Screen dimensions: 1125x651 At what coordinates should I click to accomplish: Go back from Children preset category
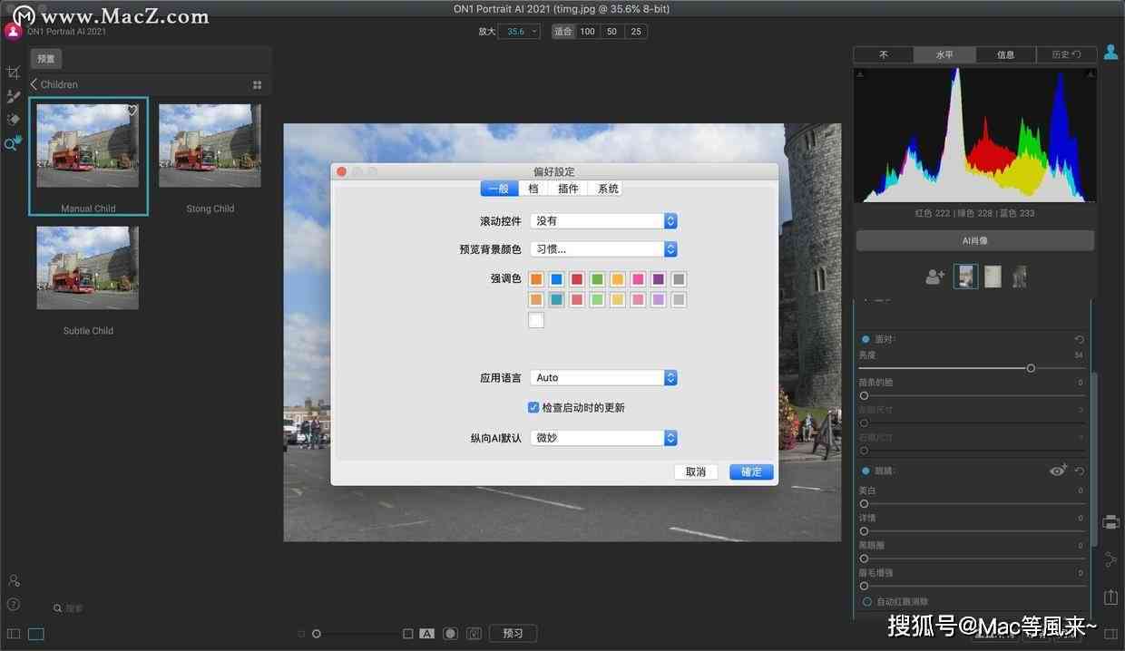coord(34,84)
